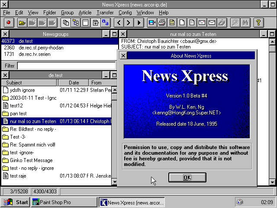Click the tree hierarchy toolbar icon
This screenshot has width=277, height=208.
point(76,23)
